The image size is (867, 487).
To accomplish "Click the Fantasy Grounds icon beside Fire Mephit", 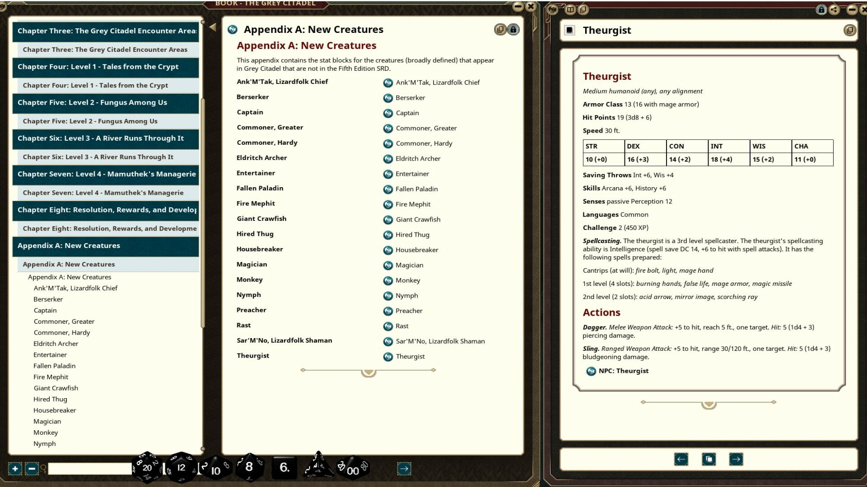I will click(x=388, y=205).
